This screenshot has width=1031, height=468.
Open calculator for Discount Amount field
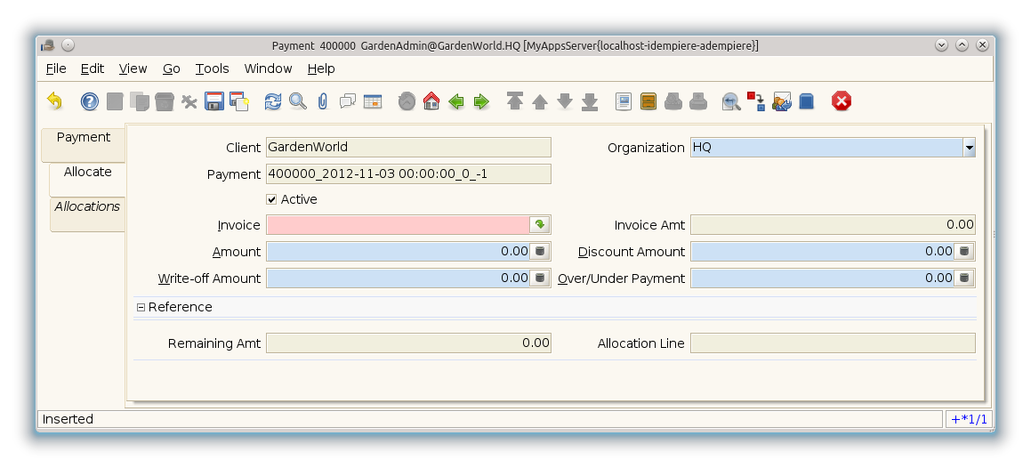[x=964, y=252]
